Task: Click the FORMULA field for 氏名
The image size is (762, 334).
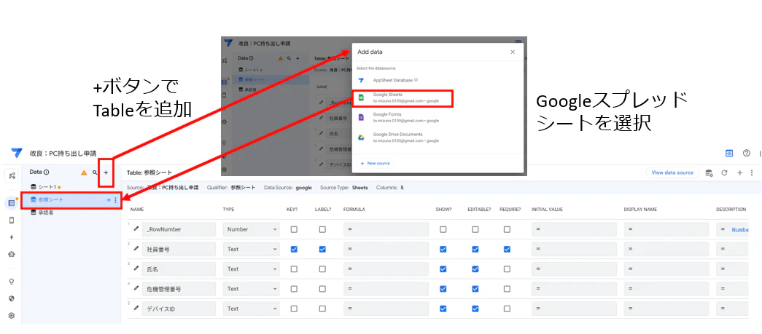Action: pyautogui.click(x=386, y=269)
